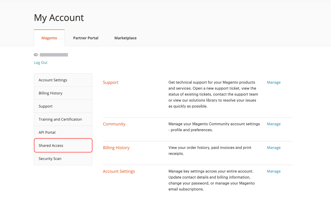Select the highlighted Shared Access item

(x=51, y=146)
